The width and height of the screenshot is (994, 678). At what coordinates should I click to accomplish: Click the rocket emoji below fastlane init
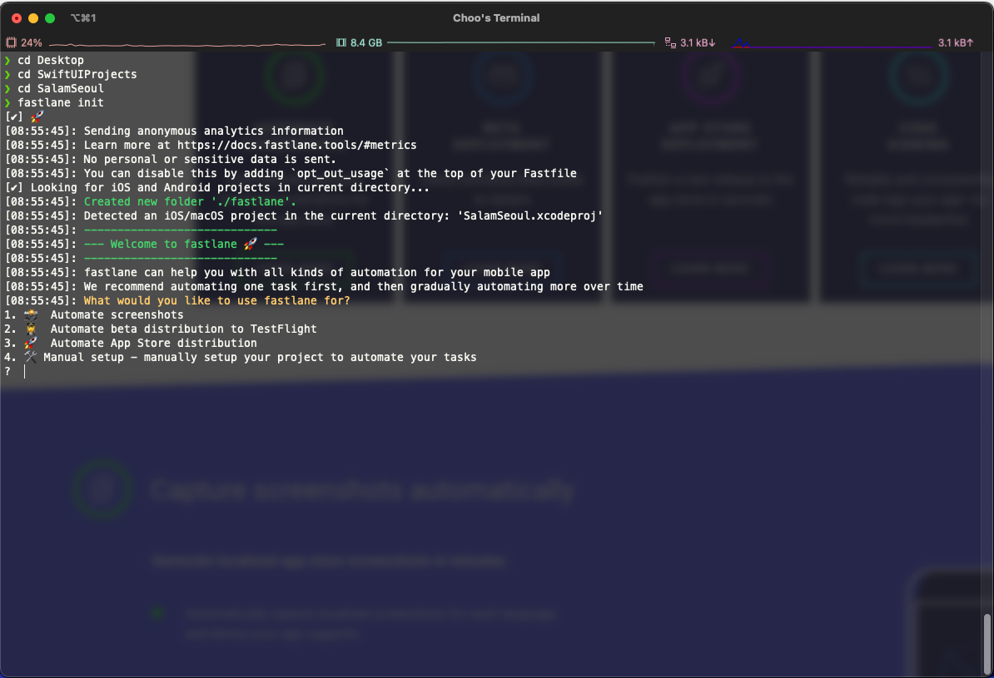pos(37,116)
